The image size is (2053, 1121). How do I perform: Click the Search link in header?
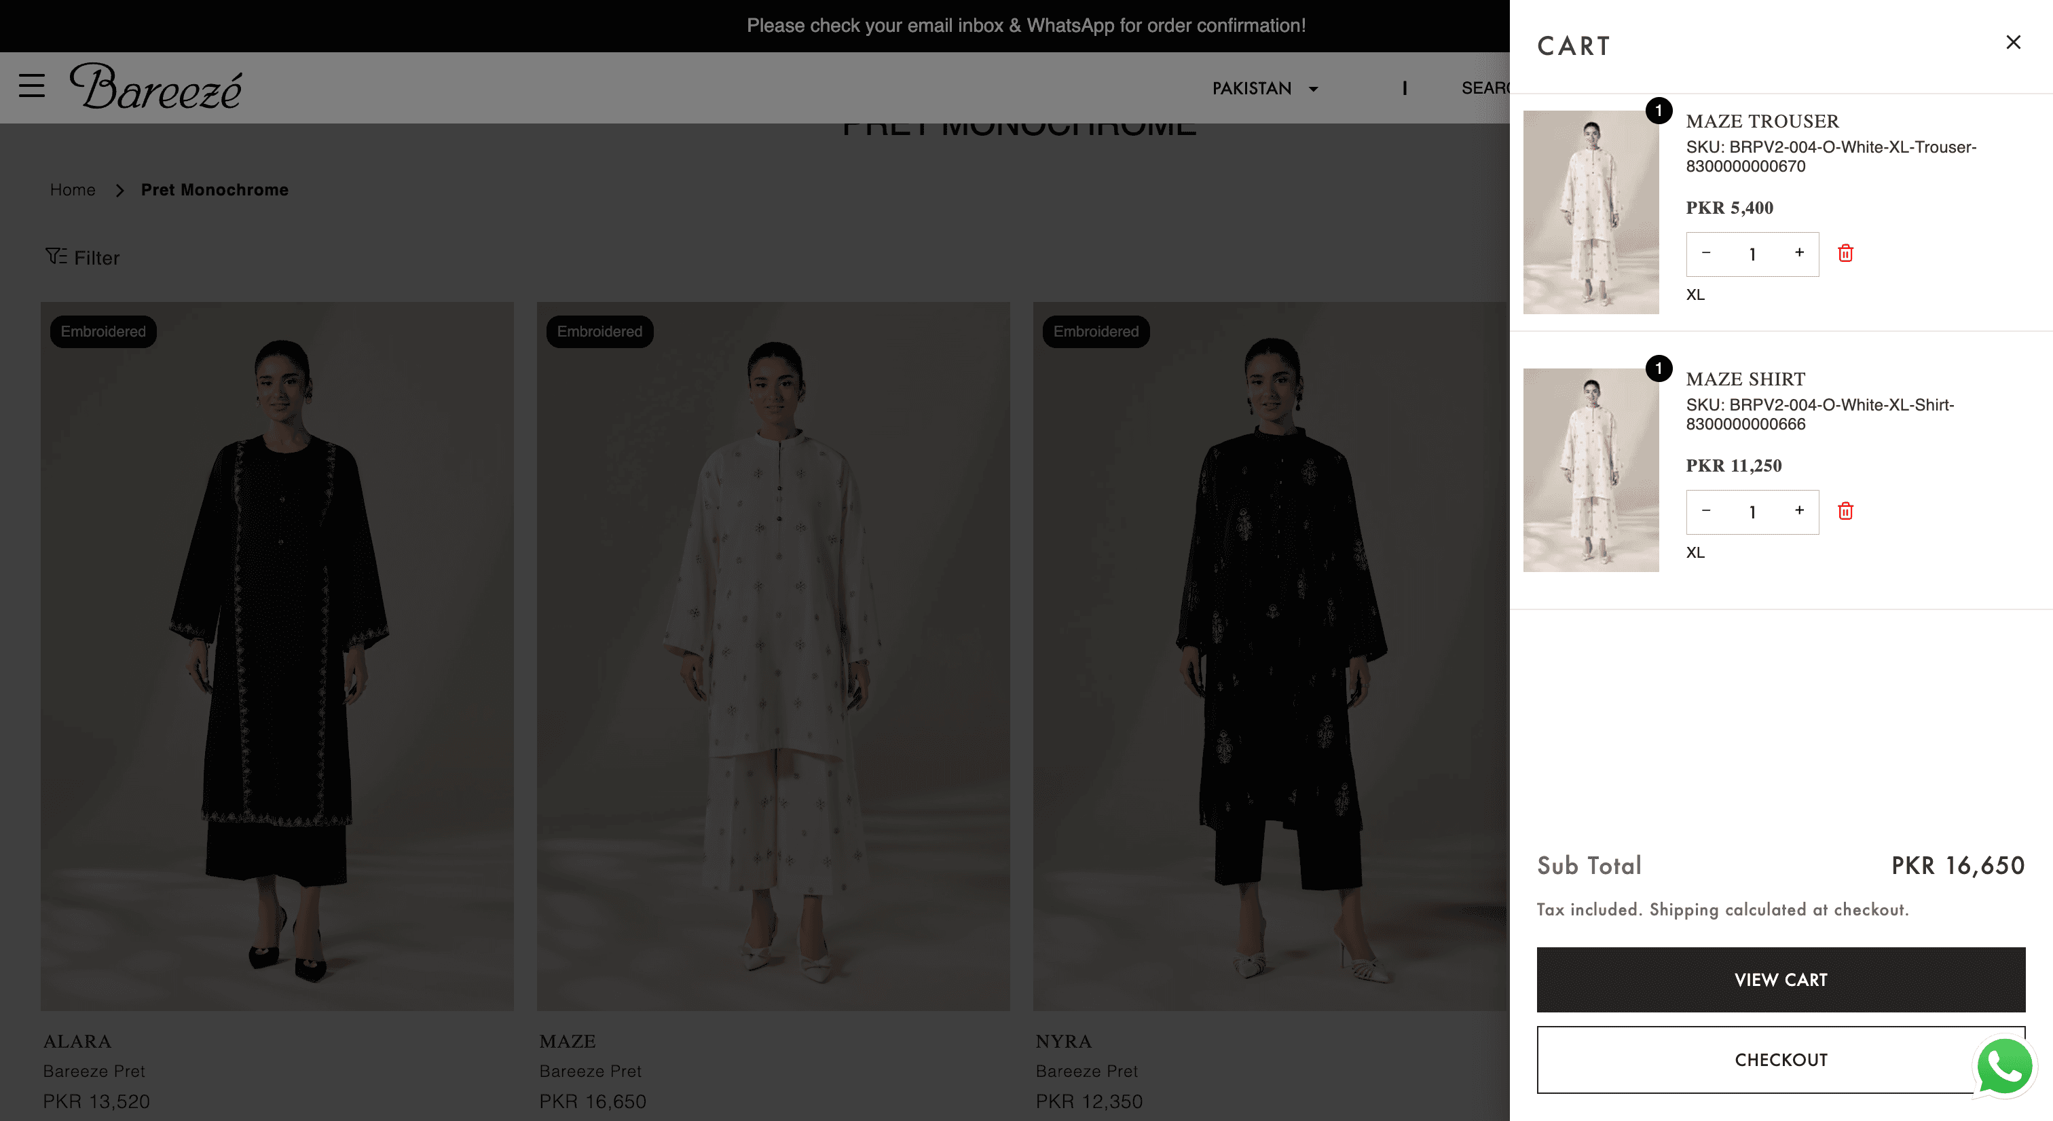coord(1485,88)
